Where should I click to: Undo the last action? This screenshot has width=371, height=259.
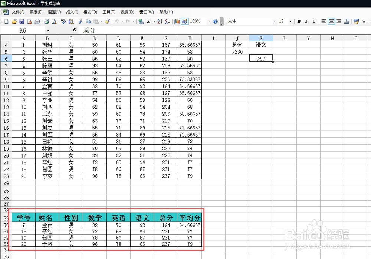pos(116,21)
